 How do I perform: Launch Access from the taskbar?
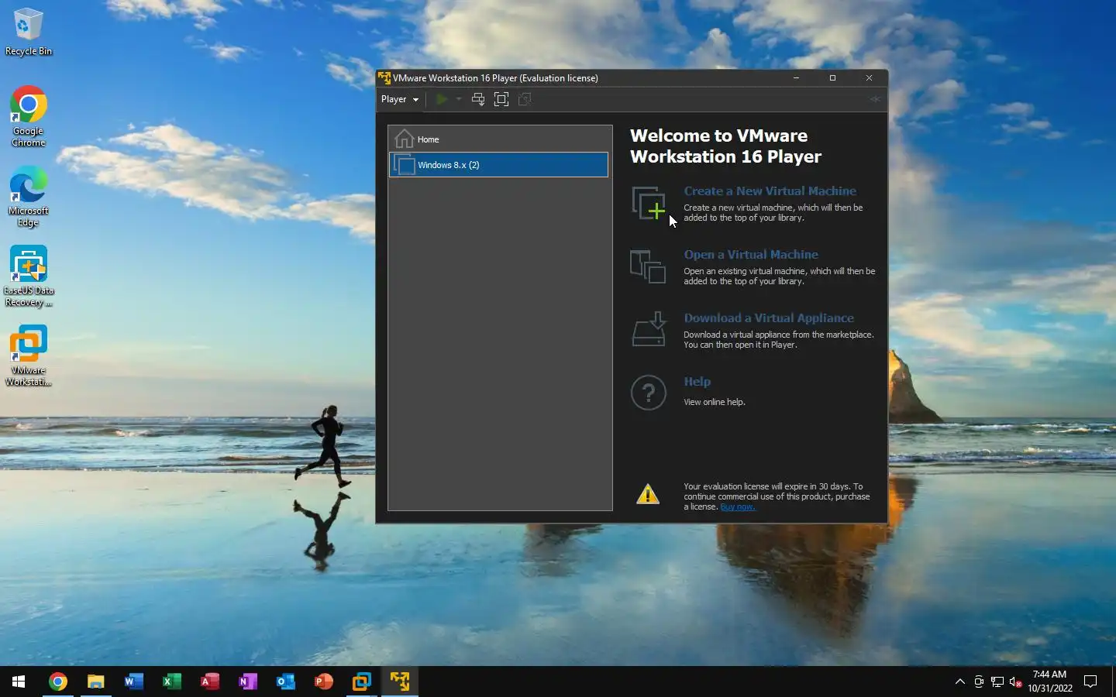pos(209,682)
